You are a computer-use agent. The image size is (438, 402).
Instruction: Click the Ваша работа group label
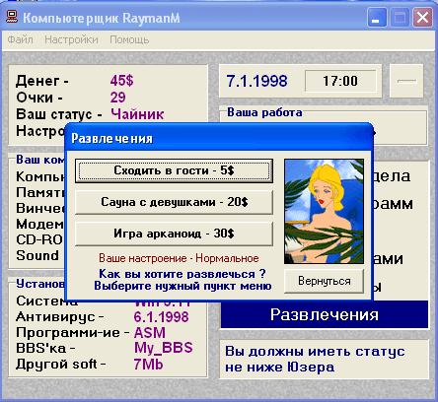(264, 112)
